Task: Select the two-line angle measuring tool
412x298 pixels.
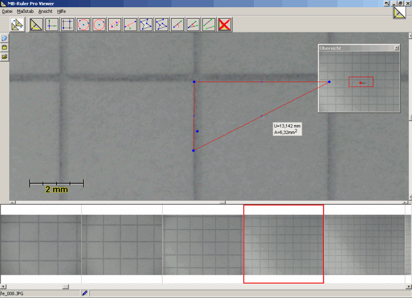Action: (x=193, y=24)
